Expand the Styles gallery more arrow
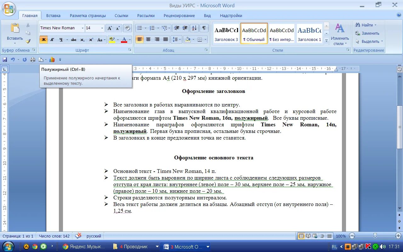This screenshot has height=252, width=403. (x=326, y=41)
